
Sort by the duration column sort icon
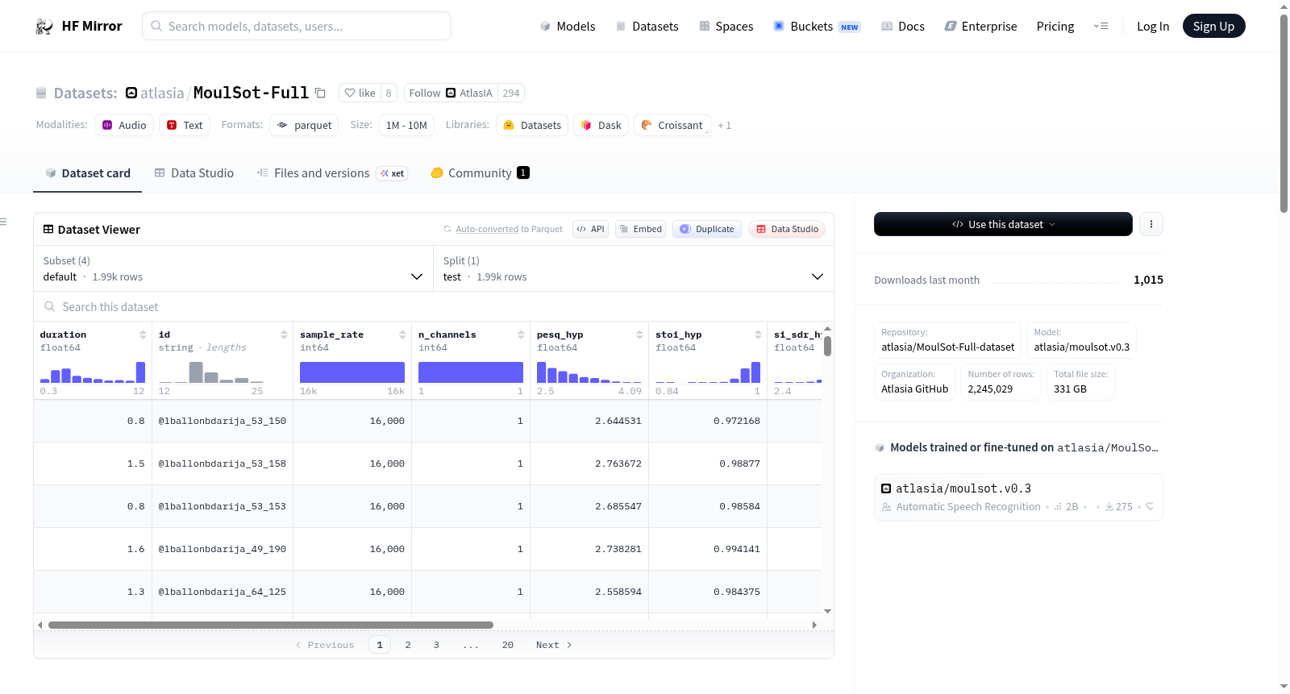coord(143,335)
